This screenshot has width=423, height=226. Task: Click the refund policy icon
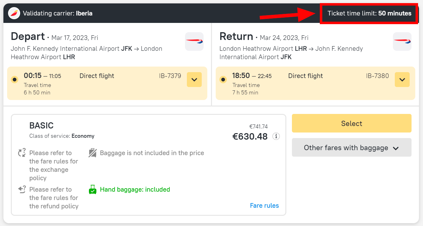[22, 189]
